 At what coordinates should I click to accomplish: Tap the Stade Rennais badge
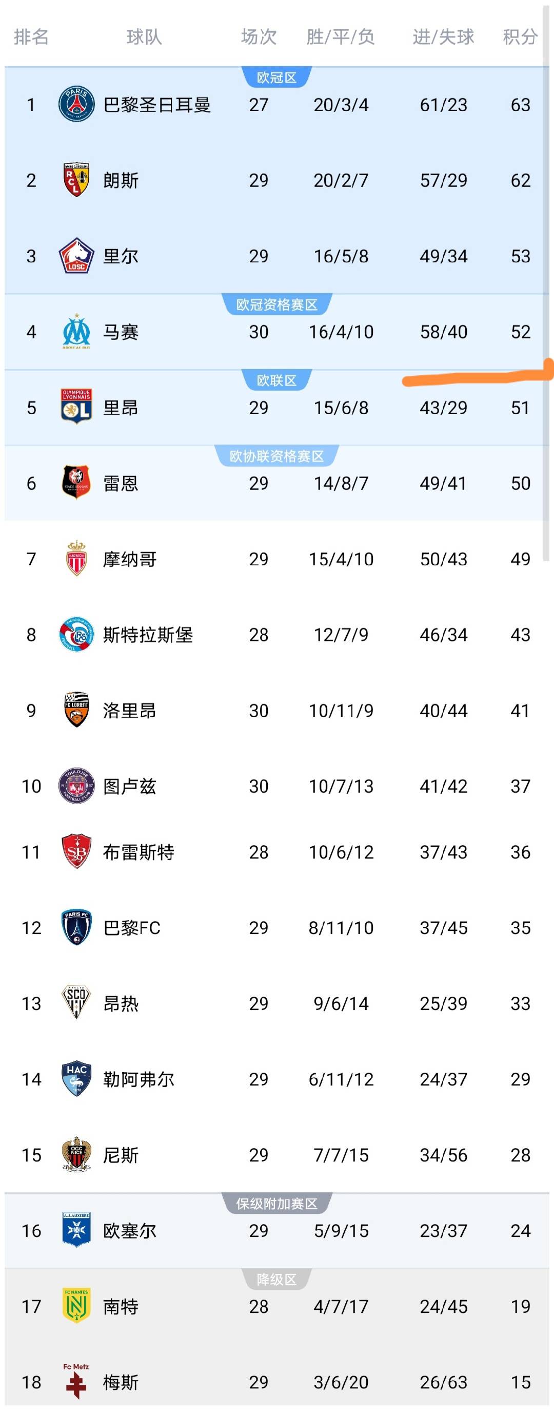coord(76,483)
